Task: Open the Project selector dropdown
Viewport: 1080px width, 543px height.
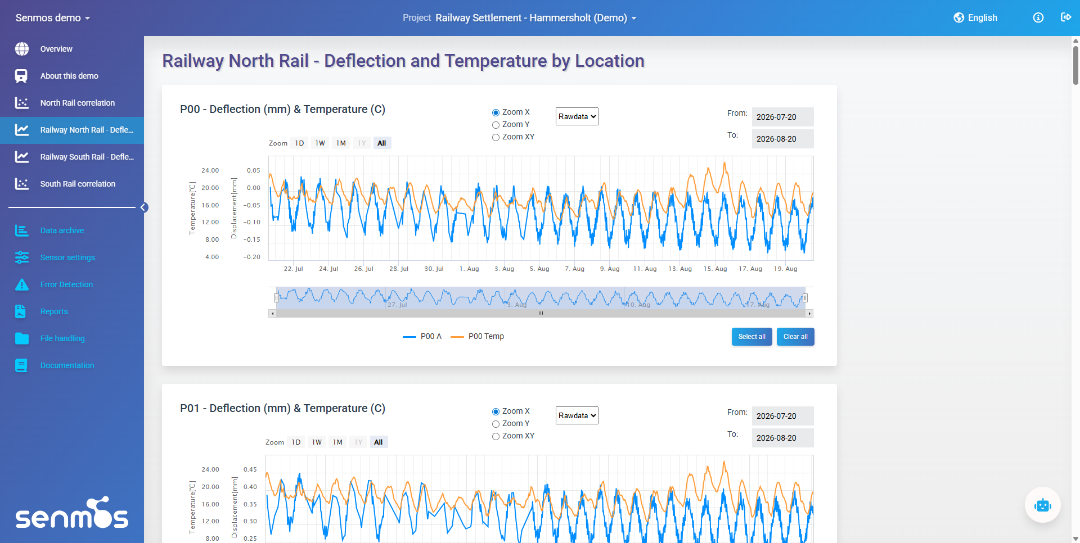Action: (520, 18)
